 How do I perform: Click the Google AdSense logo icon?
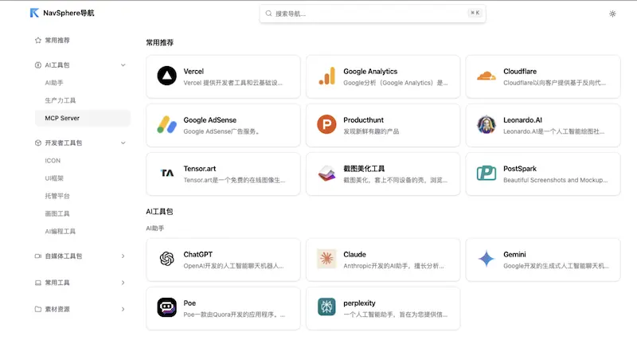pos(167,125)
